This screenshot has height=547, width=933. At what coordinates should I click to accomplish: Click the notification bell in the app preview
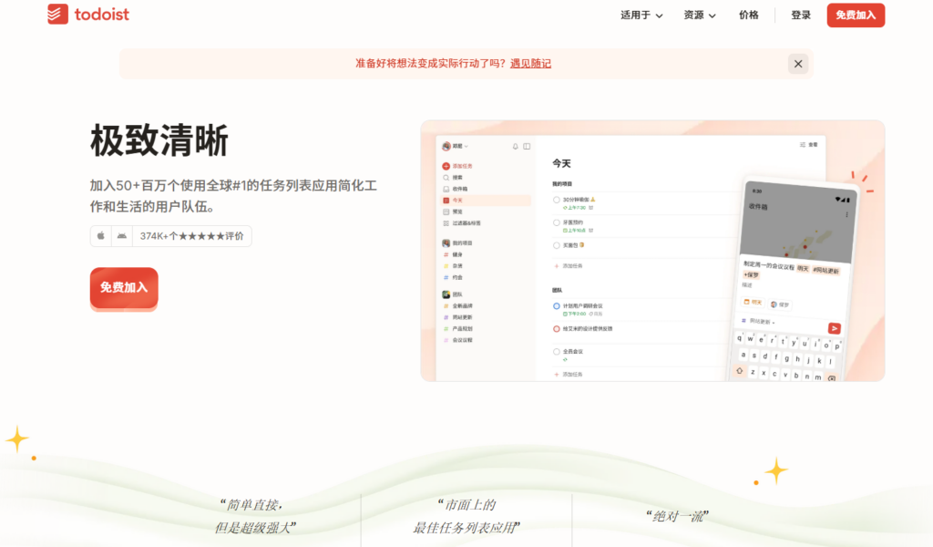pyautogui.click(x=514, y=146)
